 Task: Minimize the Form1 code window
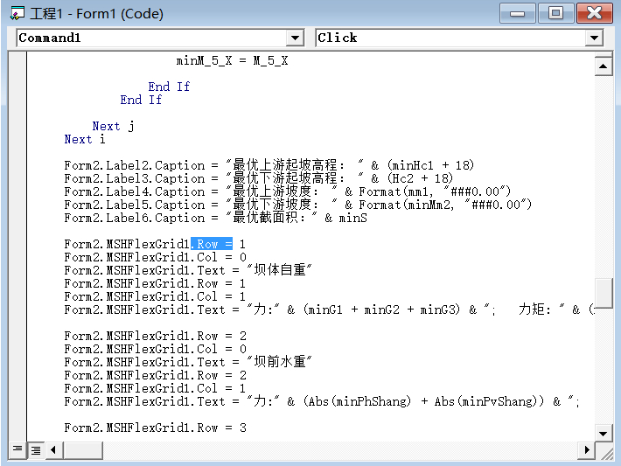pos(517,13)
